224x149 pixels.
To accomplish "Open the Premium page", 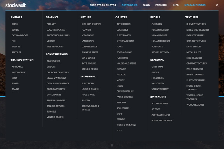I will (161, 5).
